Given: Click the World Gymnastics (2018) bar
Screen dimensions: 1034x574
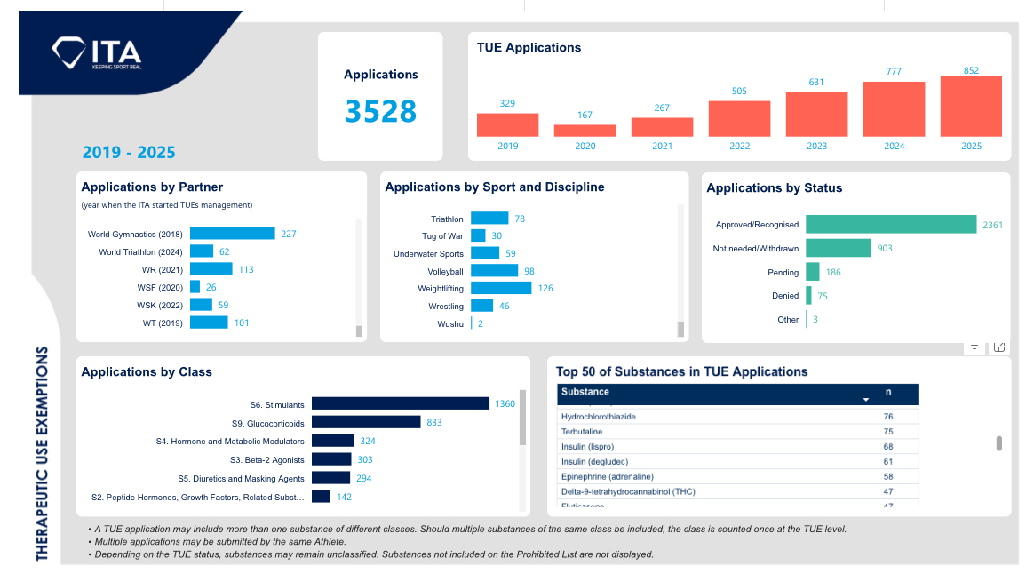Looking at the screenshot, I should (233, 234).
